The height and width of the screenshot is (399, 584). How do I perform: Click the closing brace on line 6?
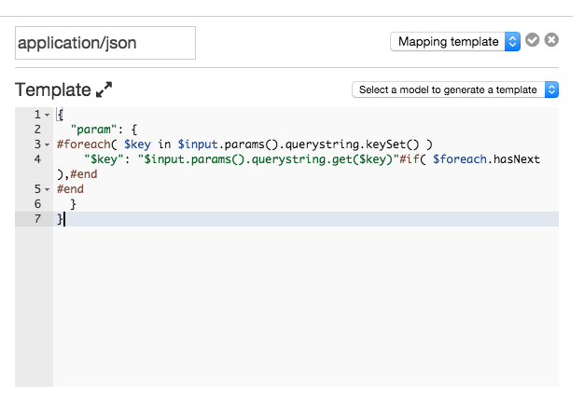(x=74, y=204)
